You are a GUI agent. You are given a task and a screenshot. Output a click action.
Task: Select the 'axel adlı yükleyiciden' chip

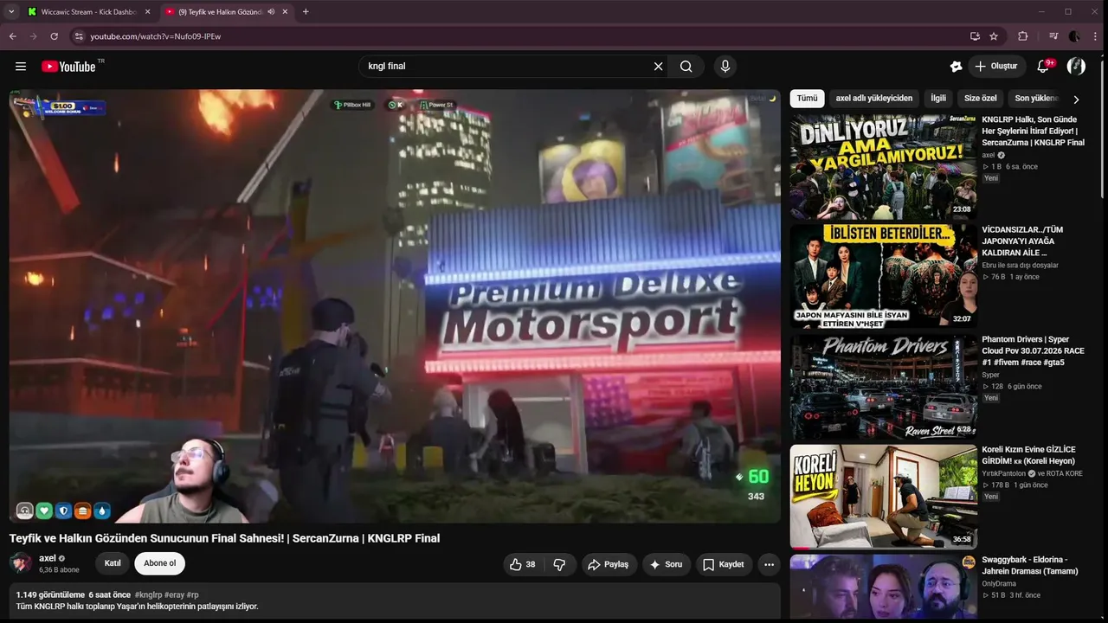click(873, 99)
